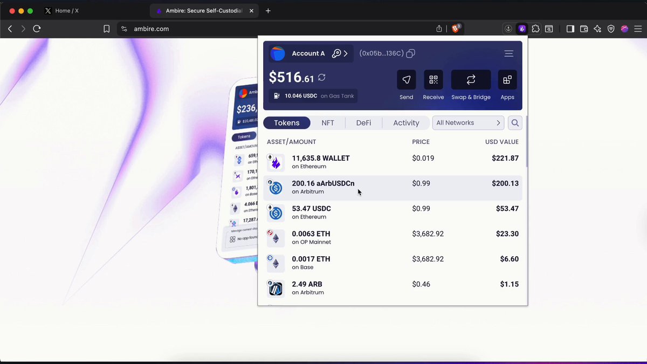Click the Send arrow icon button

tap(406, 80)
